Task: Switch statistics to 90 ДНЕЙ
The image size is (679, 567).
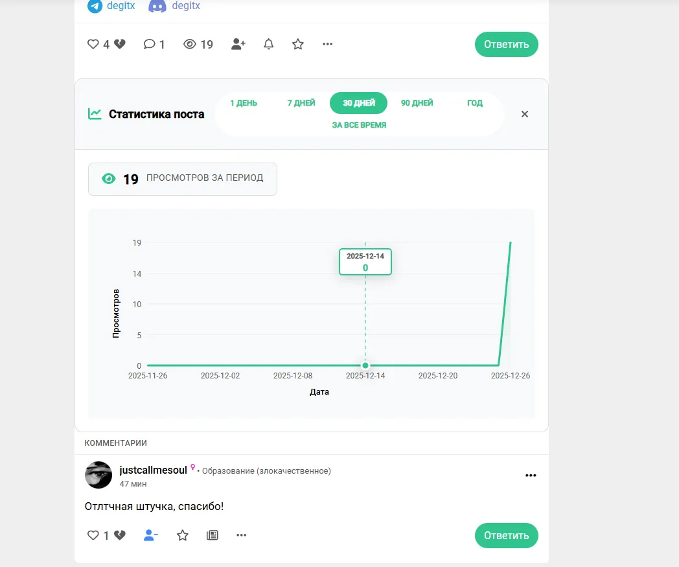Action: pyautogui.click(x=417, y=103)
